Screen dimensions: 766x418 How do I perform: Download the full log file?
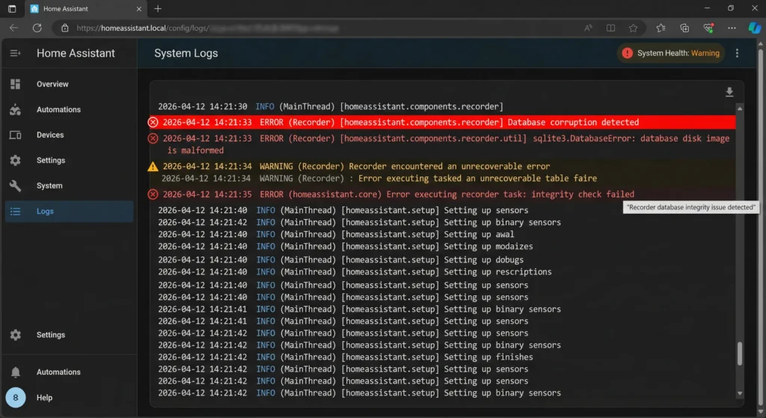729,92
